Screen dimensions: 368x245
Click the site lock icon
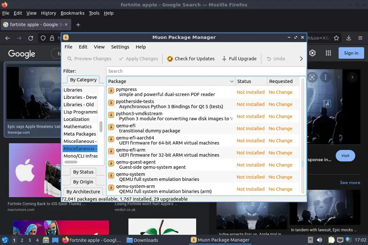click(x=52, y=38)
